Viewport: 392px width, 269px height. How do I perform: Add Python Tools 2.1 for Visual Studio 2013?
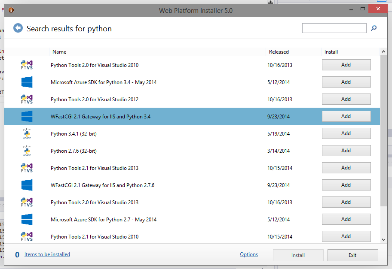[346, 168]
